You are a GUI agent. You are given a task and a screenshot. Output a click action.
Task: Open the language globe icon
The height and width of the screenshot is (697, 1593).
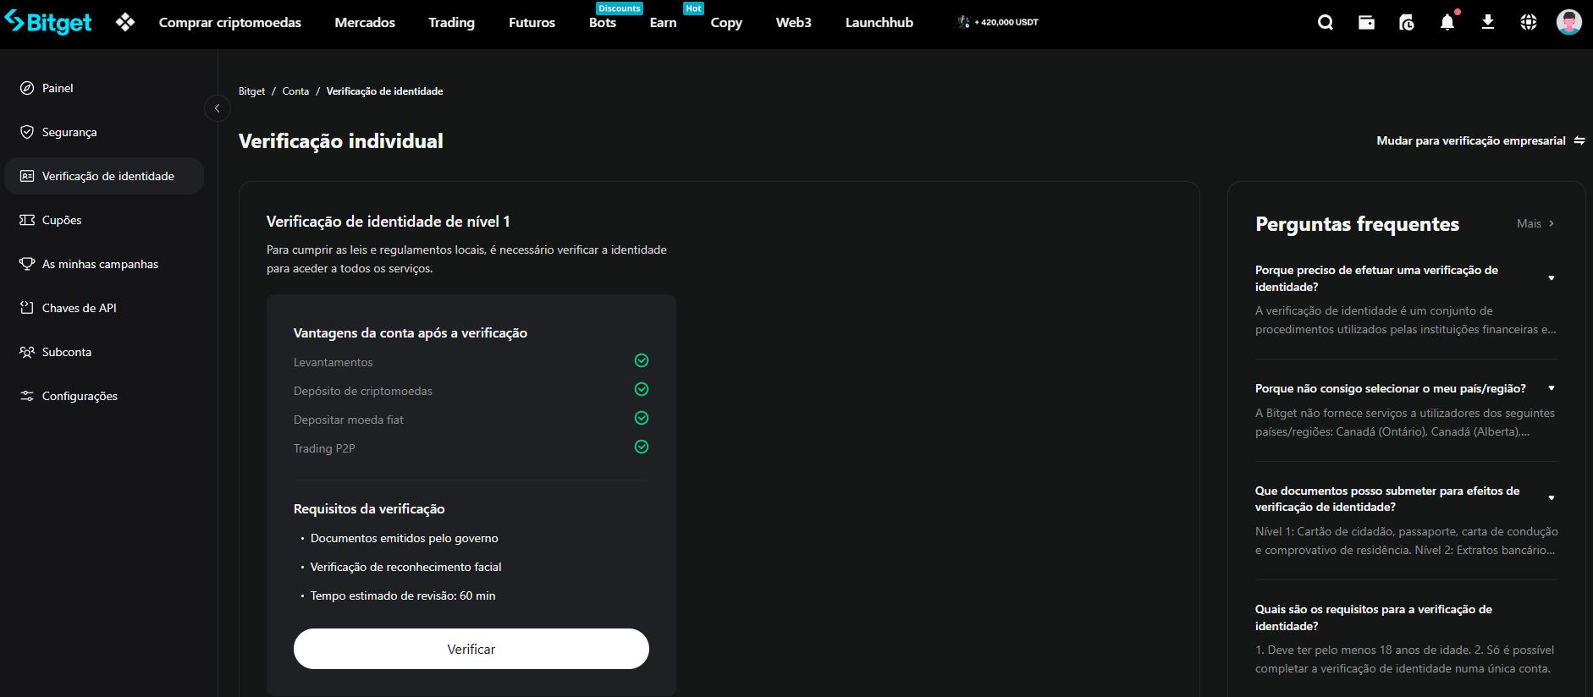(1529, 23)
